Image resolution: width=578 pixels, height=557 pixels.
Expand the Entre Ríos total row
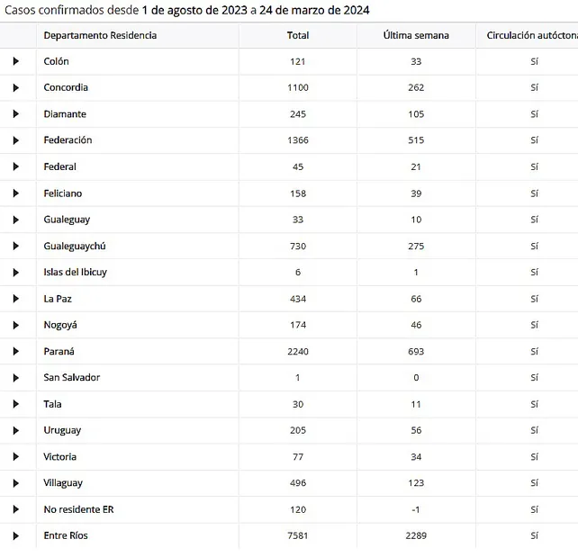click(x=15, y=535)
